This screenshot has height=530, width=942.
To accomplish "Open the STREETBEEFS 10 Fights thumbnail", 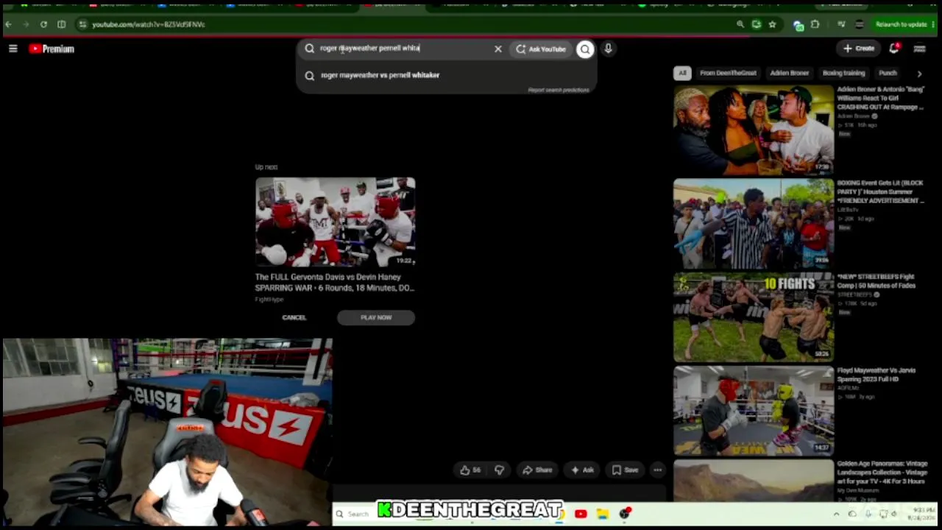I will pos(754,317).
